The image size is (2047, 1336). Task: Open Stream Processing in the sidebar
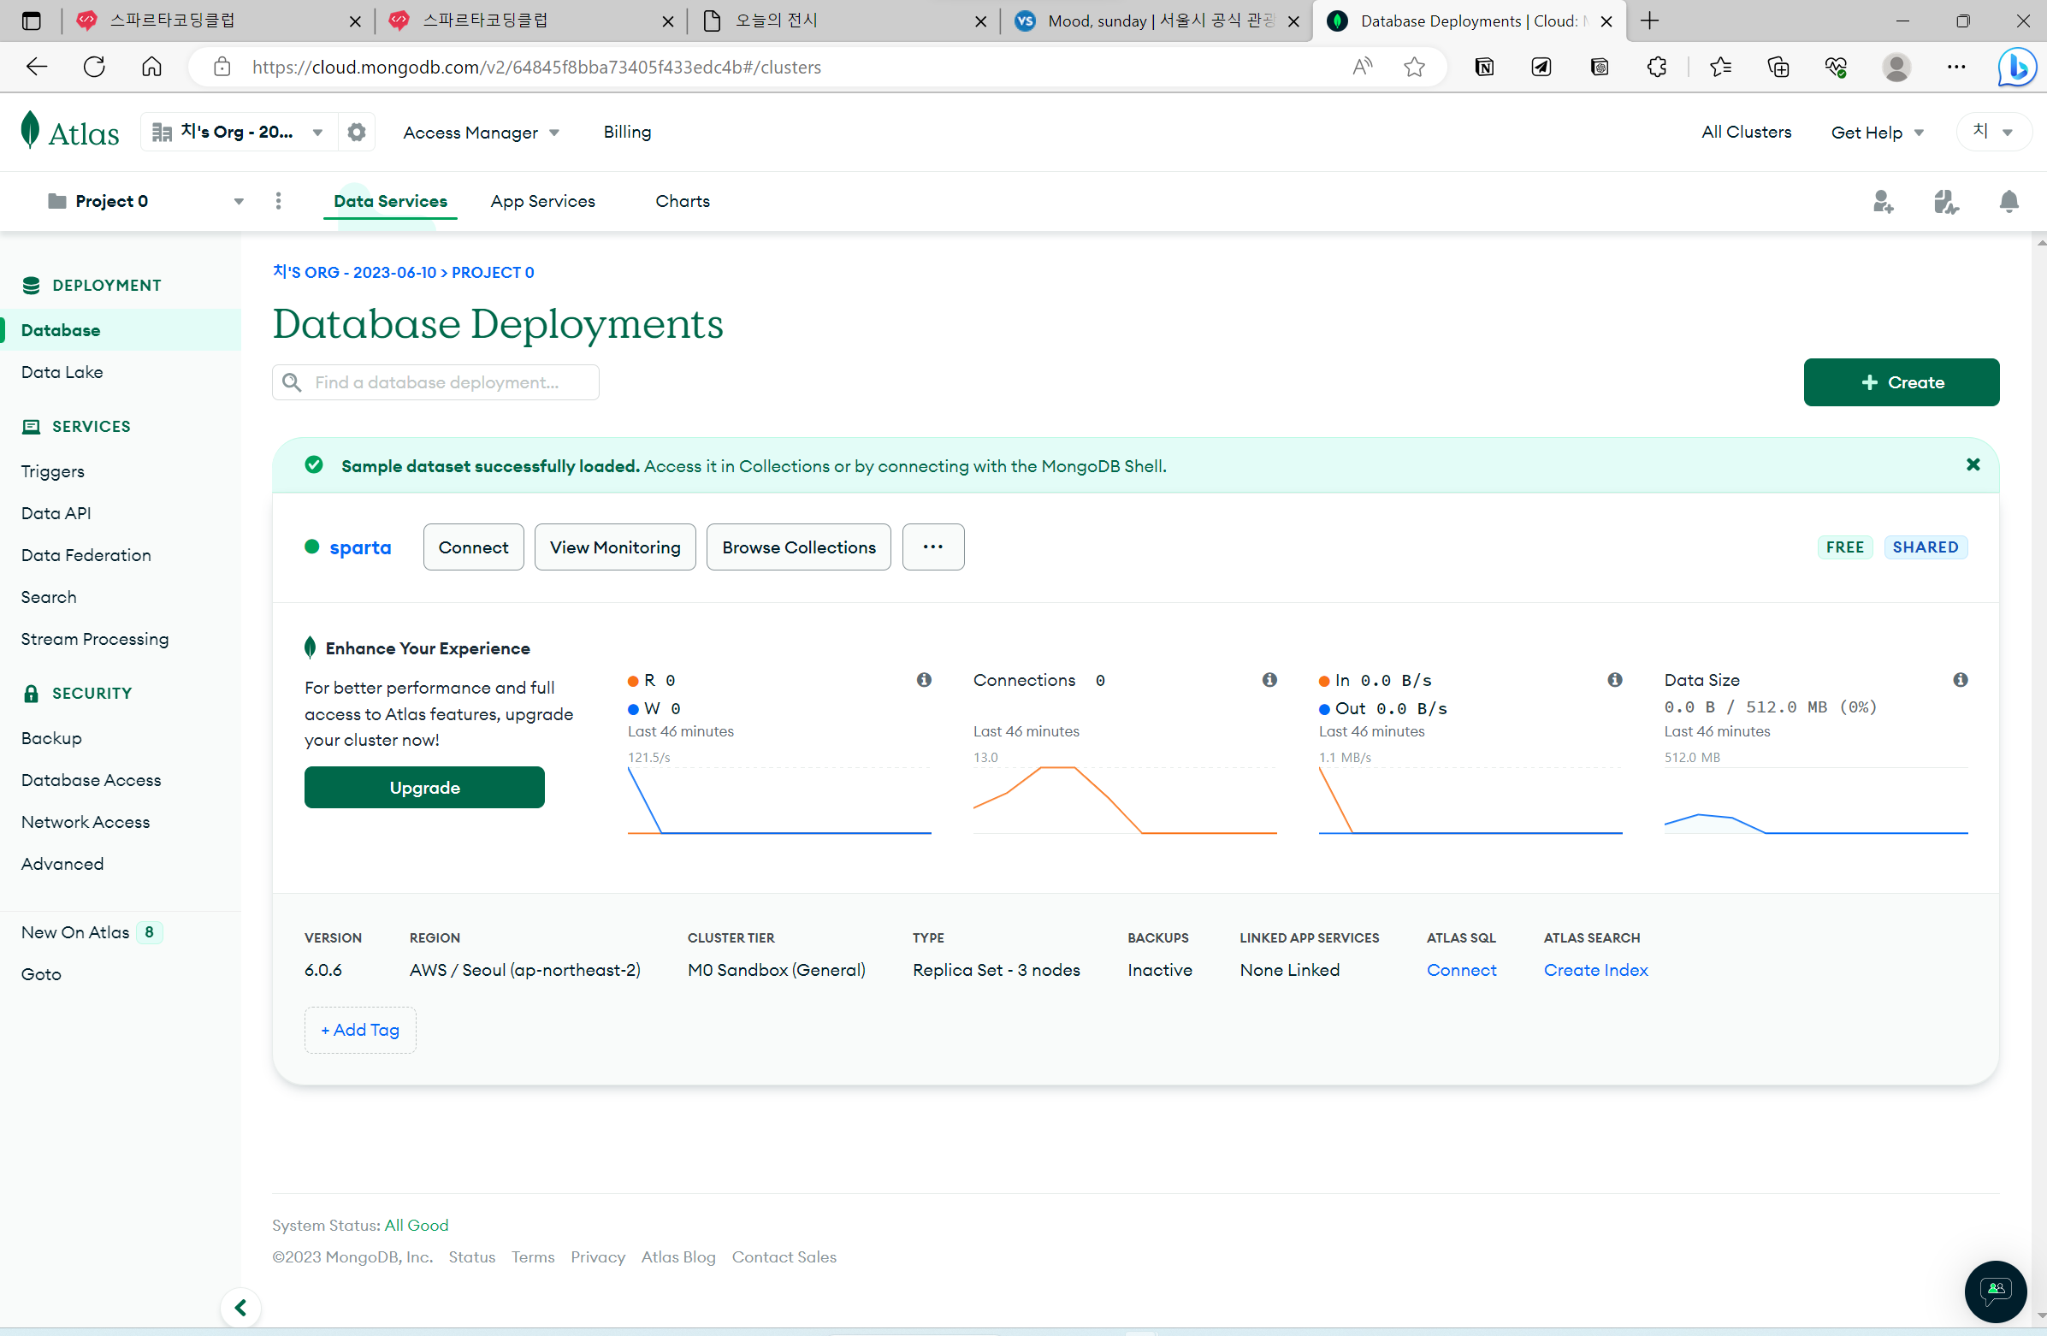(95, 639)
